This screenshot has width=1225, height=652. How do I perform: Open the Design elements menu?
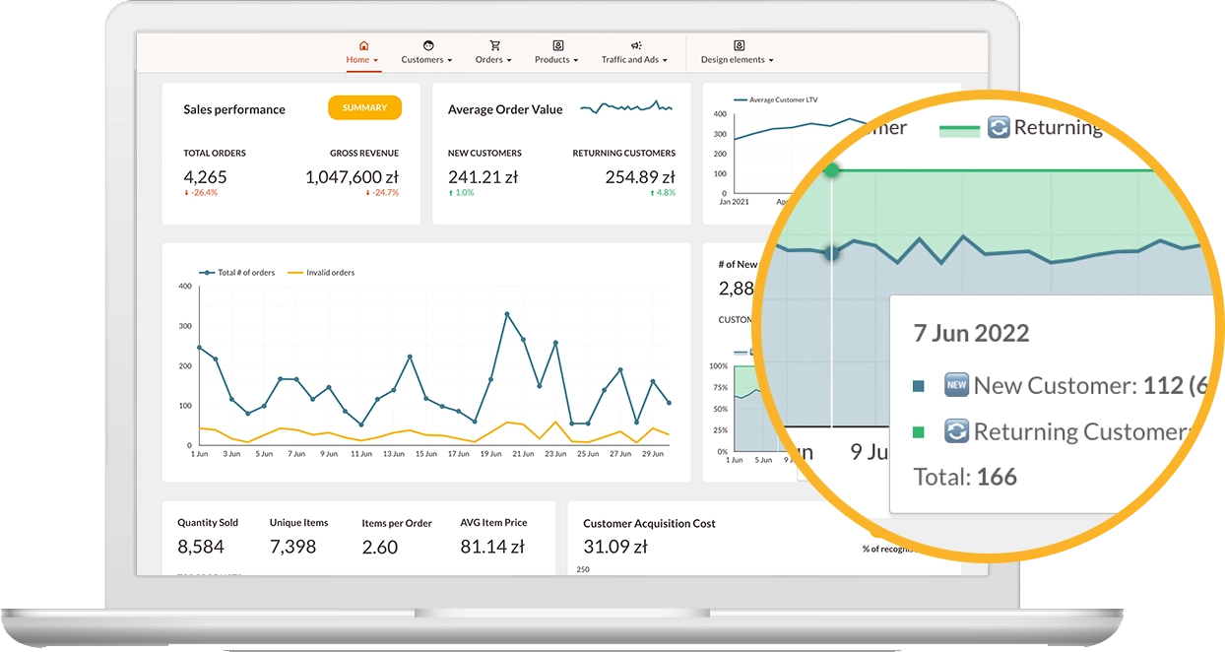coord(738,60)
